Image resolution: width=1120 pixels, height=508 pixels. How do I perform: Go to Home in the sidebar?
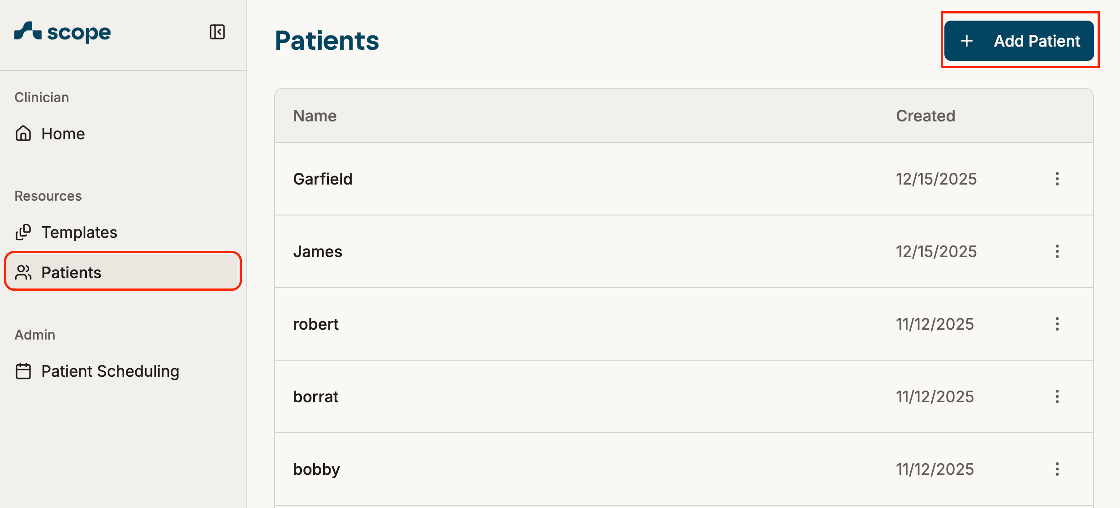click(63, 133)
